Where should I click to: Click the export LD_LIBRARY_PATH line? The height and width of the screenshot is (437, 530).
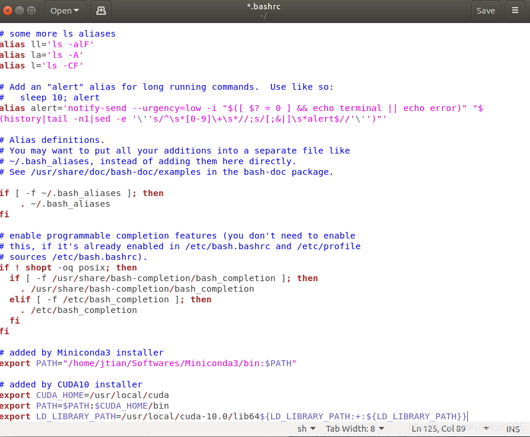234,416
